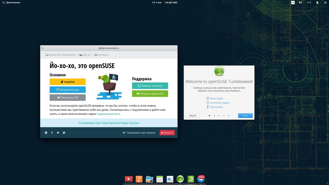Open the session power indicator
Screen dimensions: 329x185
tap(325, 3)
